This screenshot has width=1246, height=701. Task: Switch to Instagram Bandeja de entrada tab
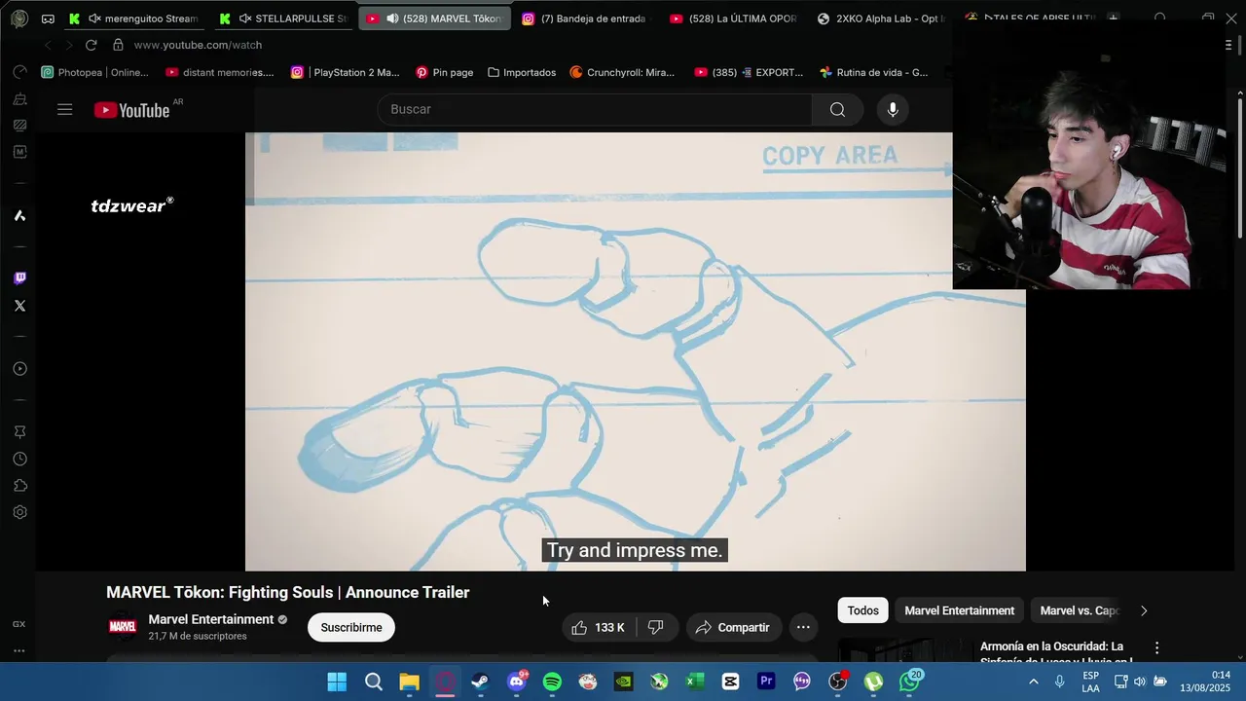[584, 18]
